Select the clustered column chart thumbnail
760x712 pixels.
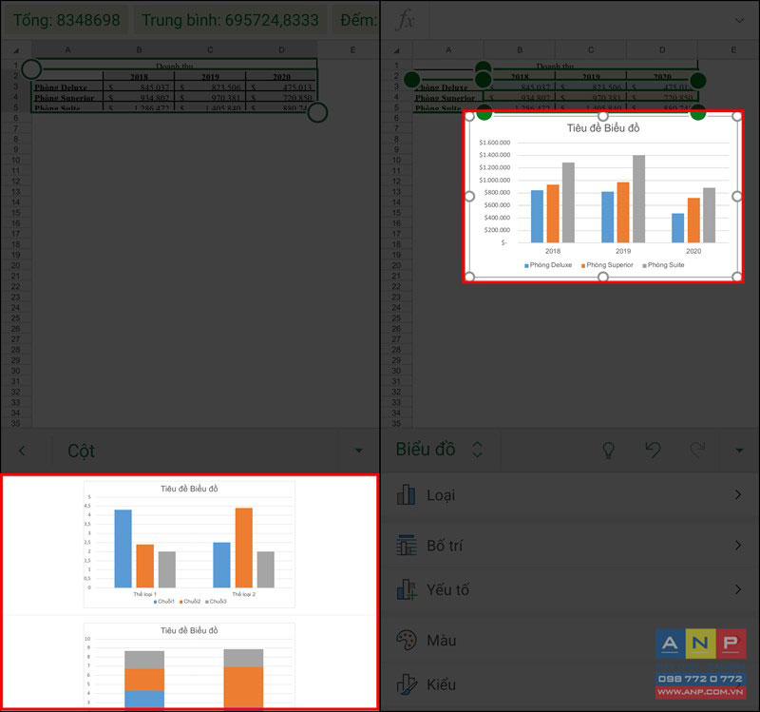[x=189, y=544]
